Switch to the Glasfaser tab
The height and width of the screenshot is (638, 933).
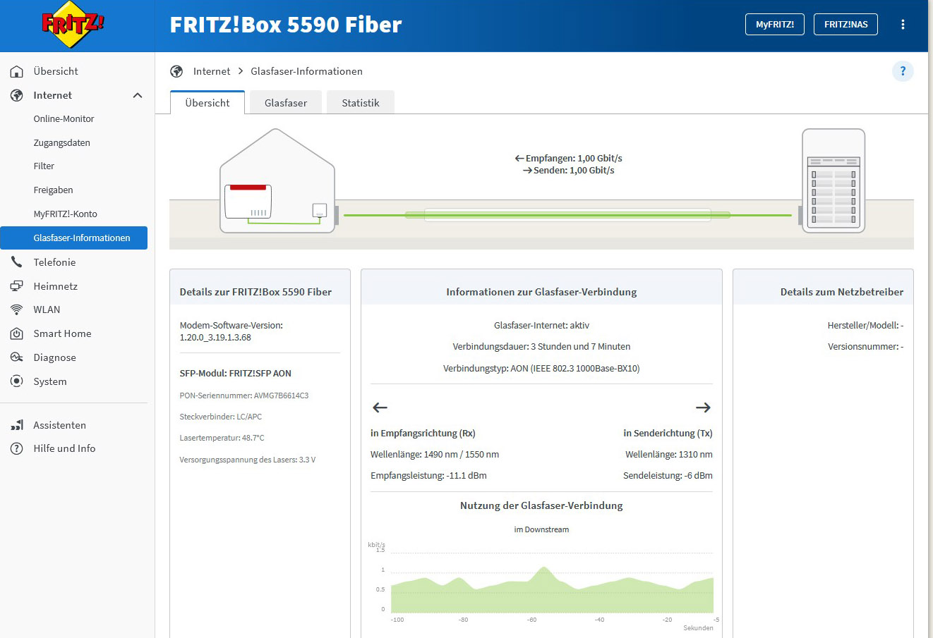[286, 102]
